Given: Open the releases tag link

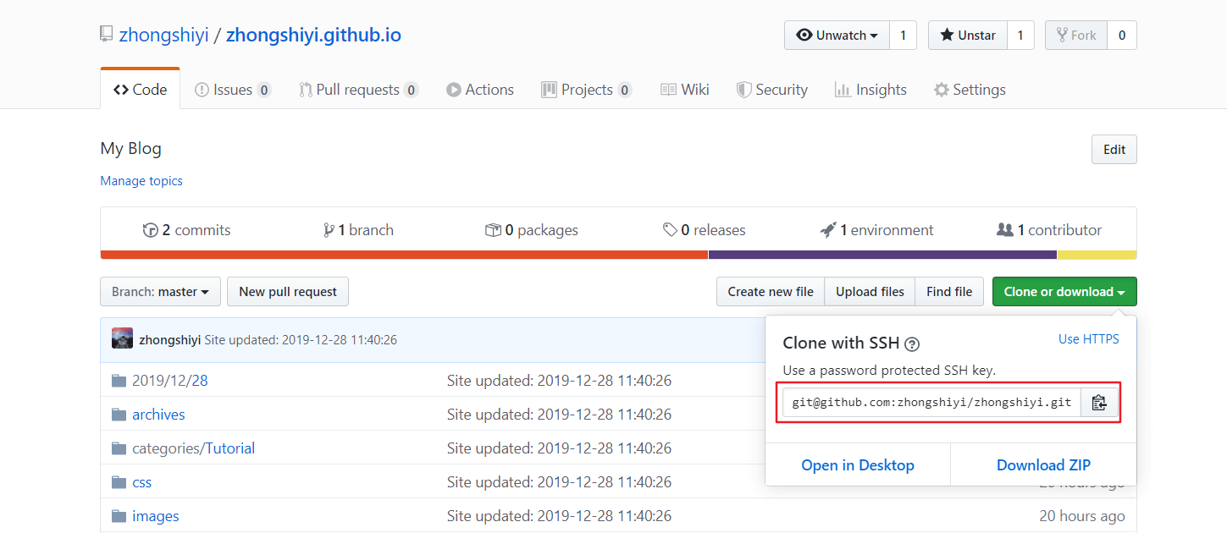Looking at the screenshot, I should point(704,230).
